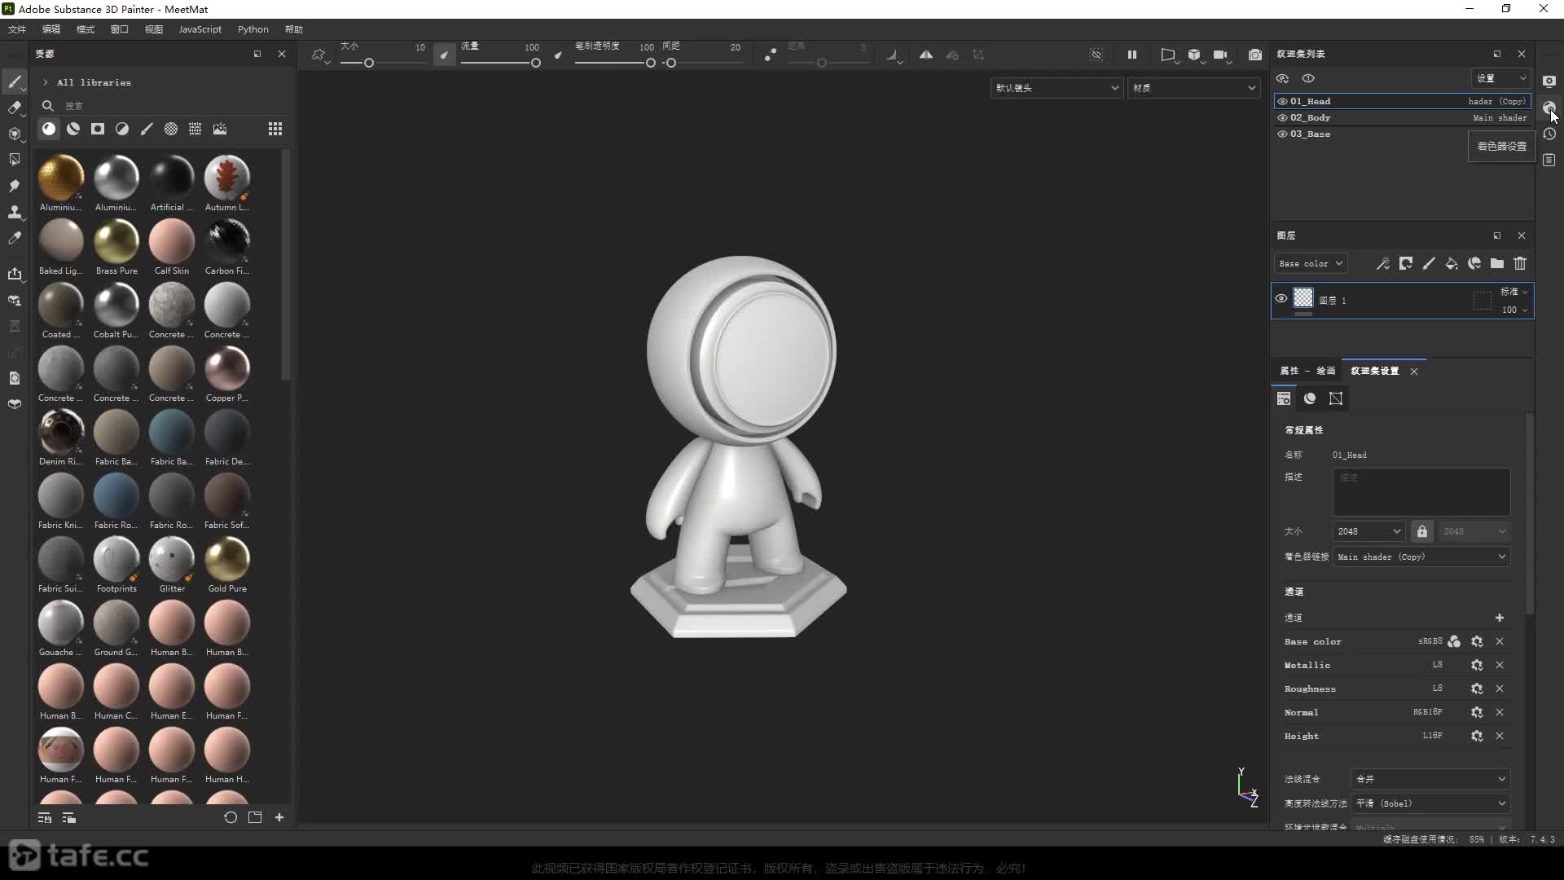Open the Base color channel dropdown
This screenshot has width=1564, height=880.
pyautogui.click(x=1311, y=263)
